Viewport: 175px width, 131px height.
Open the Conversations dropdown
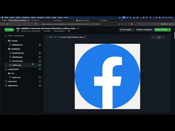click(x=60, y=31)
